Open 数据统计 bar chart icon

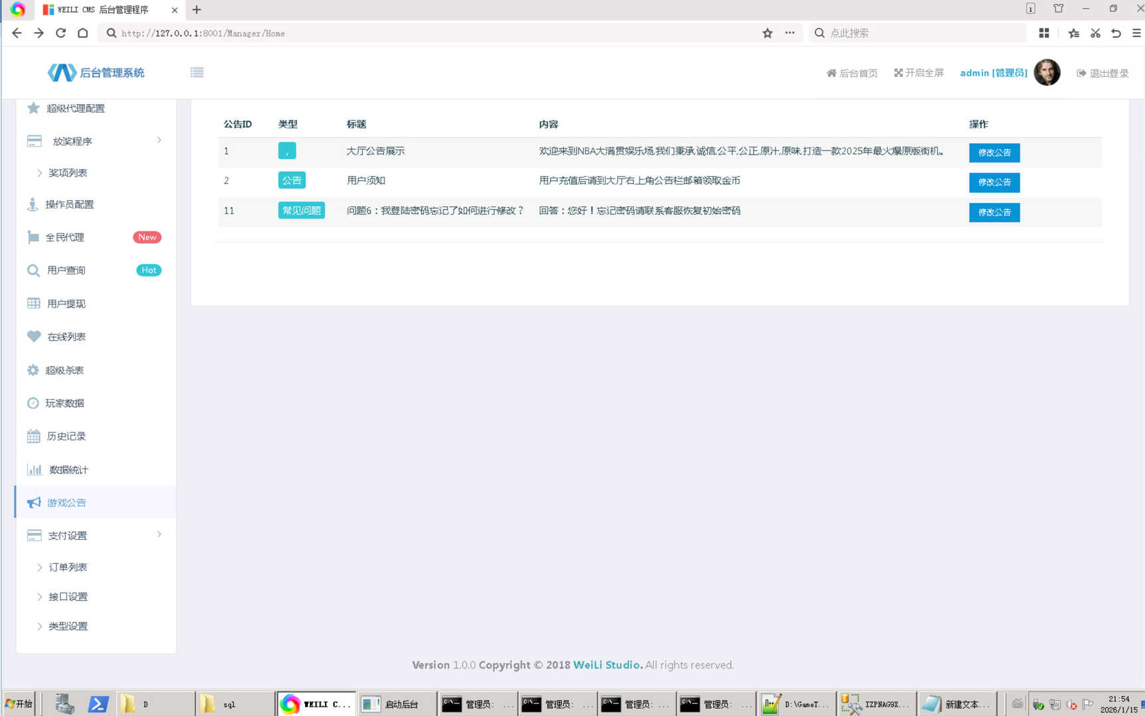tap(34, 470)
